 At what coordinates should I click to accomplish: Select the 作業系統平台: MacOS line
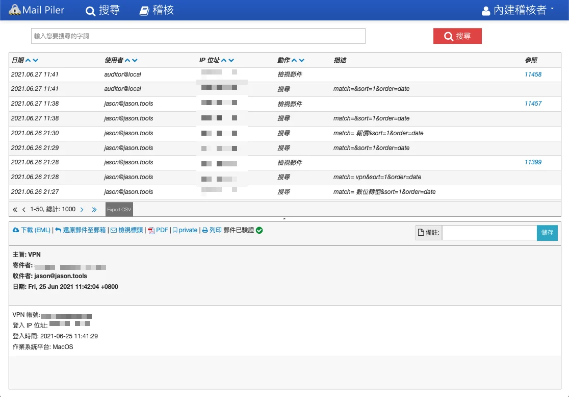pyautogui.click(x=43, y=347)
